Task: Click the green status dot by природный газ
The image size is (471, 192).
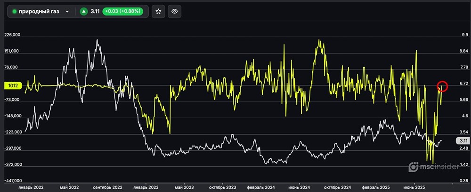Action: (x=14, y=11)
